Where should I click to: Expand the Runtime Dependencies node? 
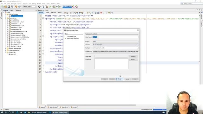pyautogui.click(x=6, y=48)
